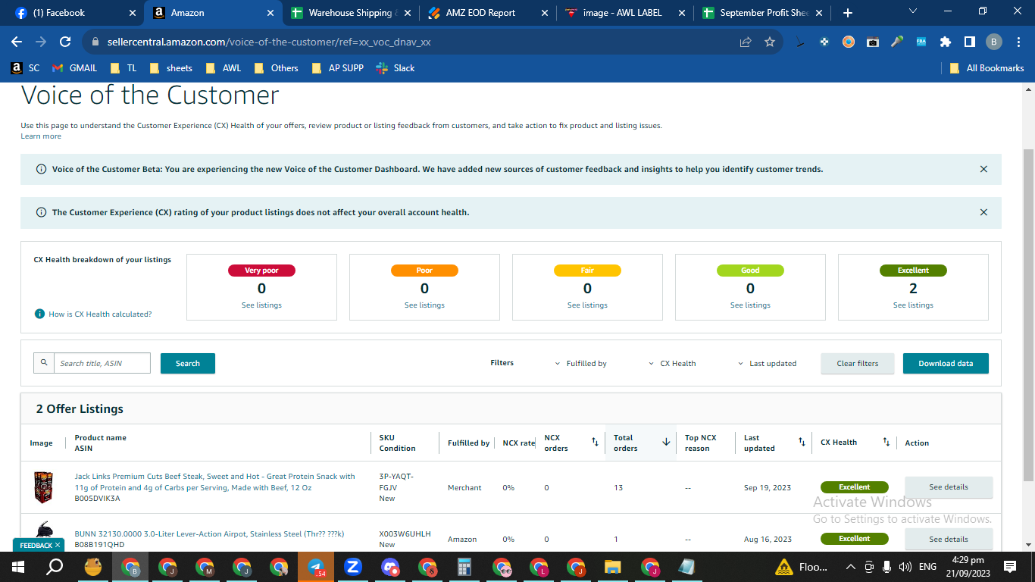This screenshot has width=1035, height=582.
Task: Open See details for BUNN Airpot listing
Action: [x=949, y=540]
